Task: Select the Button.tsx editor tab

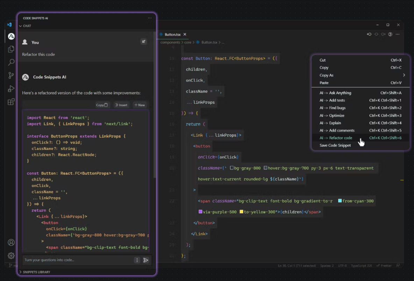Action: point(172,34)
